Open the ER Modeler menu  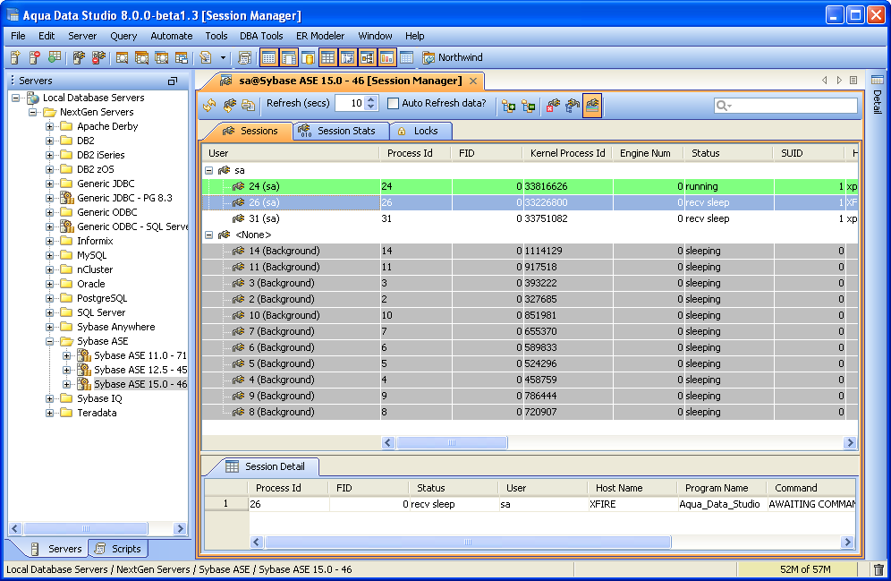coord(320,36)
